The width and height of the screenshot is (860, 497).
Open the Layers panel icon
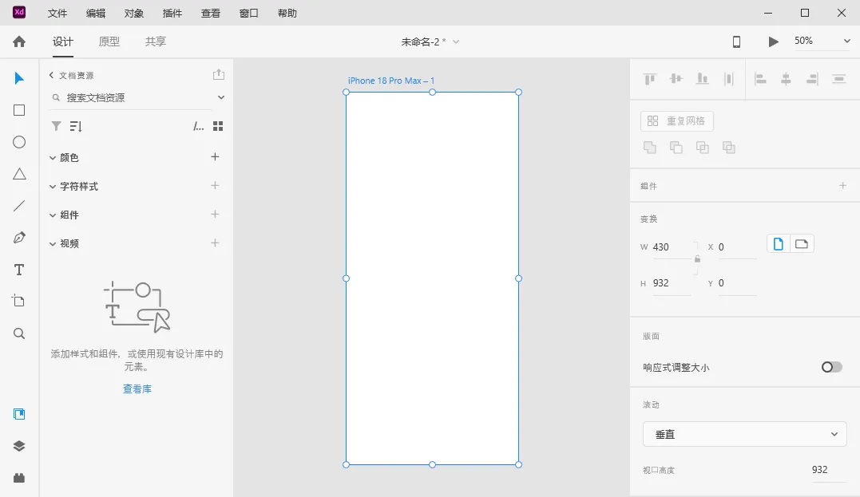[19, 446]
